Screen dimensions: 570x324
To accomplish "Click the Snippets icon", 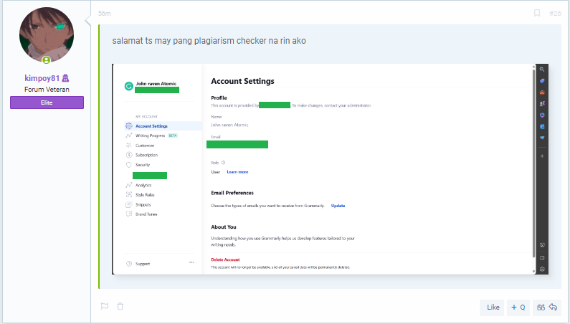I will tap(128, 205).
